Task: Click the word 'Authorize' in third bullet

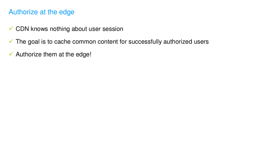Action: pos(29,54)
